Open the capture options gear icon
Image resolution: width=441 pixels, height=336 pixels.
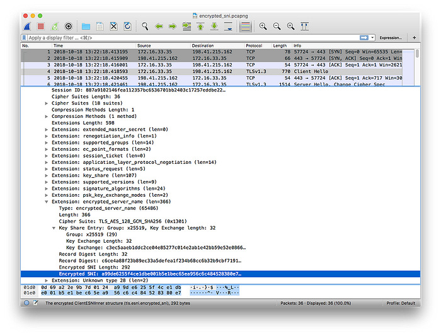[69, 26]
